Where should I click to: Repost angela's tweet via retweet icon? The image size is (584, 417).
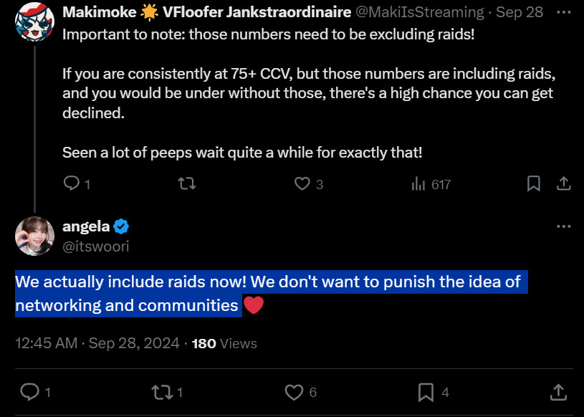click(x=161, y=392)
